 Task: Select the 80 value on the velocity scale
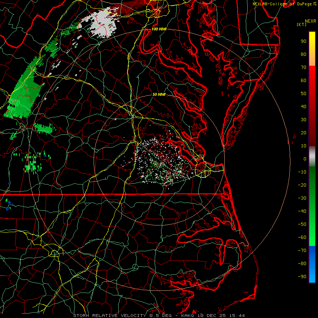[x=304, y=54]
